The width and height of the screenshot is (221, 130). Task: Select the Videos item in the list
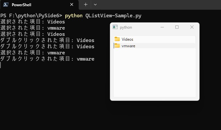[x=154, y=39]
